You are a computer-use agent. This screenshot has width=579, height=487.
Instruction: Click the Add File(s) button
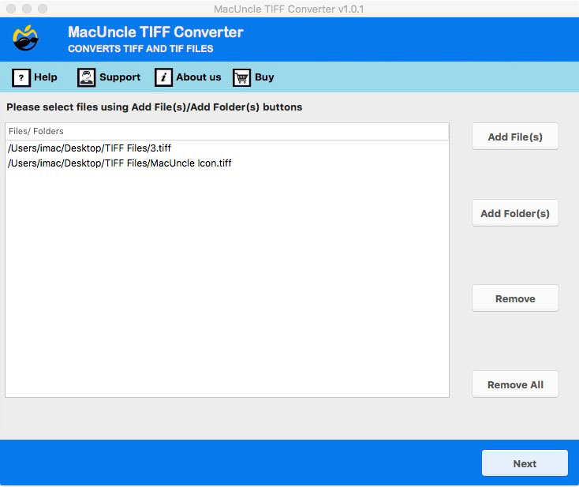(515, 137)
